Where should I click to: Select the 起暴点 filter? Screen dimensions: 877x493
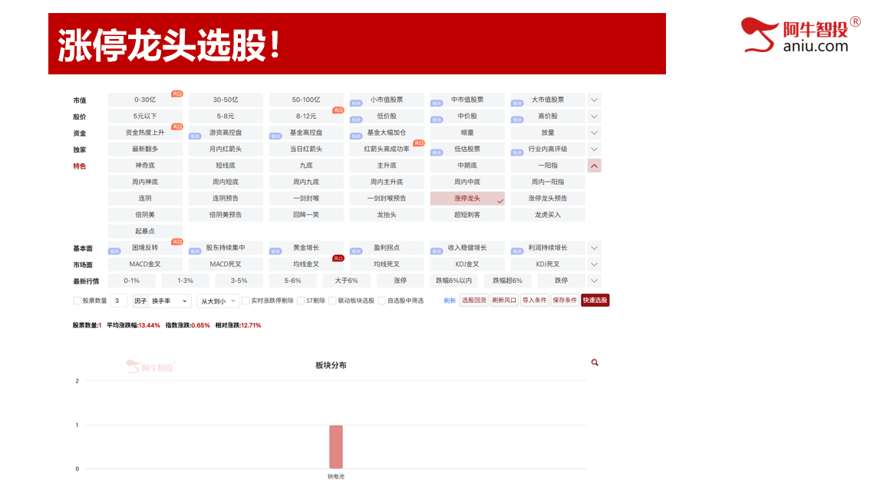(145, 232)
